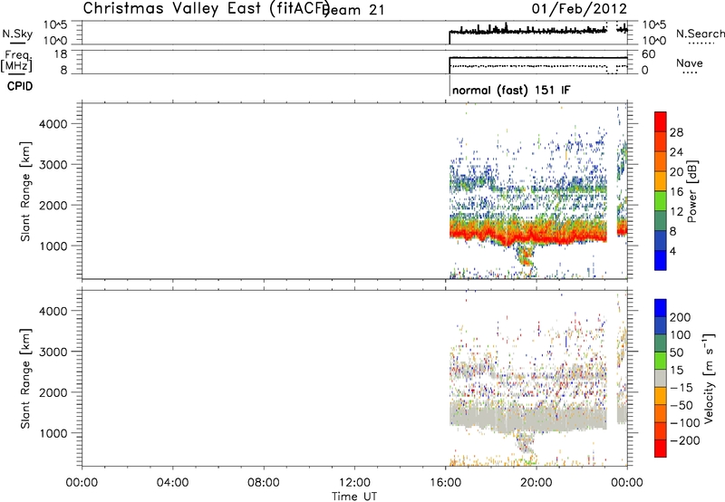Click Velocity colorbar segment between -100 and -200

pos(661,431)
